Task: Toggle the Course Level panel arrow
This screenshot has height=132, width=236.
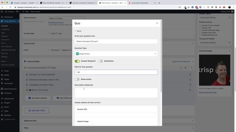Action: pyautogui.click(x=192, y=44)
